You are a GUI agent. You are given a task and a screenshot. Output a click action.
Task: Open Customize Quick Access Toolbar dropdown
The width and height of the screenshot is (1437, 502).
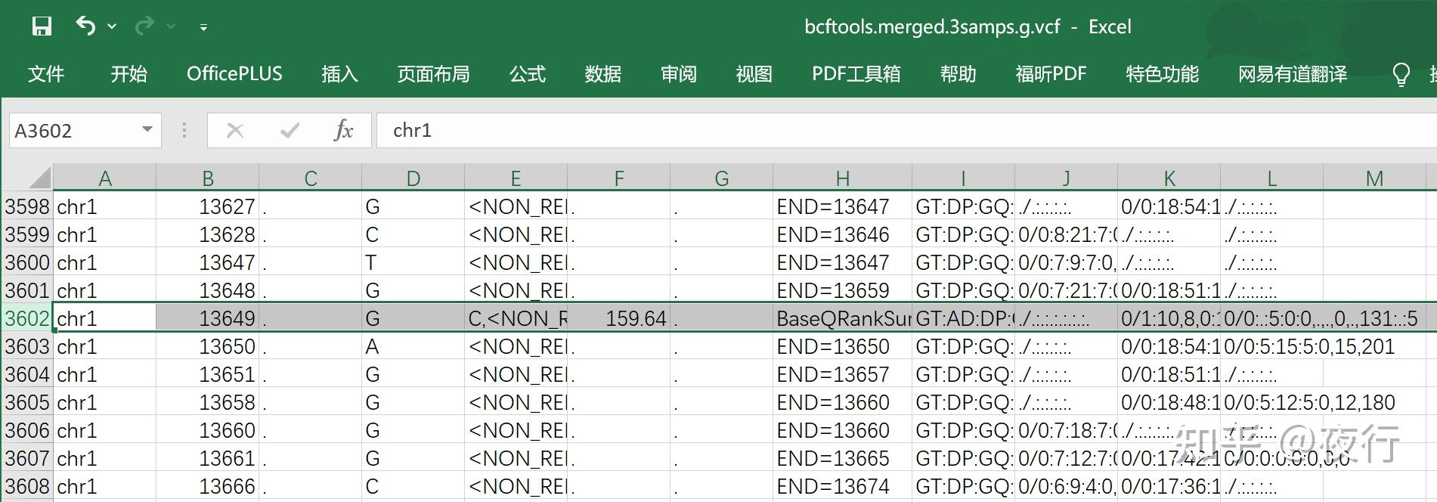[203, 27]
